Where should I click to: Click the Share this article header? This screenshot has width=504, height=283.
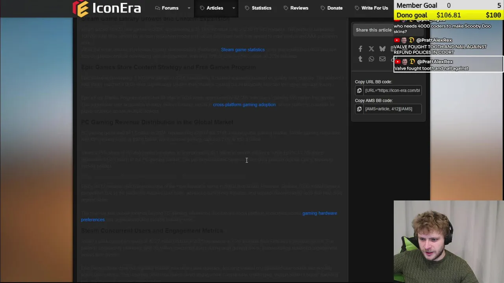tap(374, 30)
